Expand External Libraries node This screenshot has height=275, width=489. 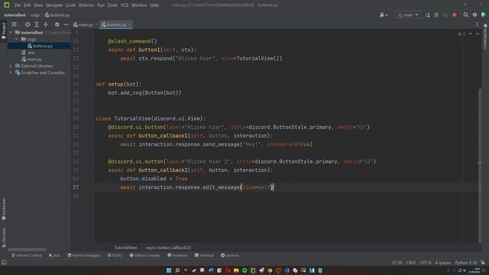(11, 66)
